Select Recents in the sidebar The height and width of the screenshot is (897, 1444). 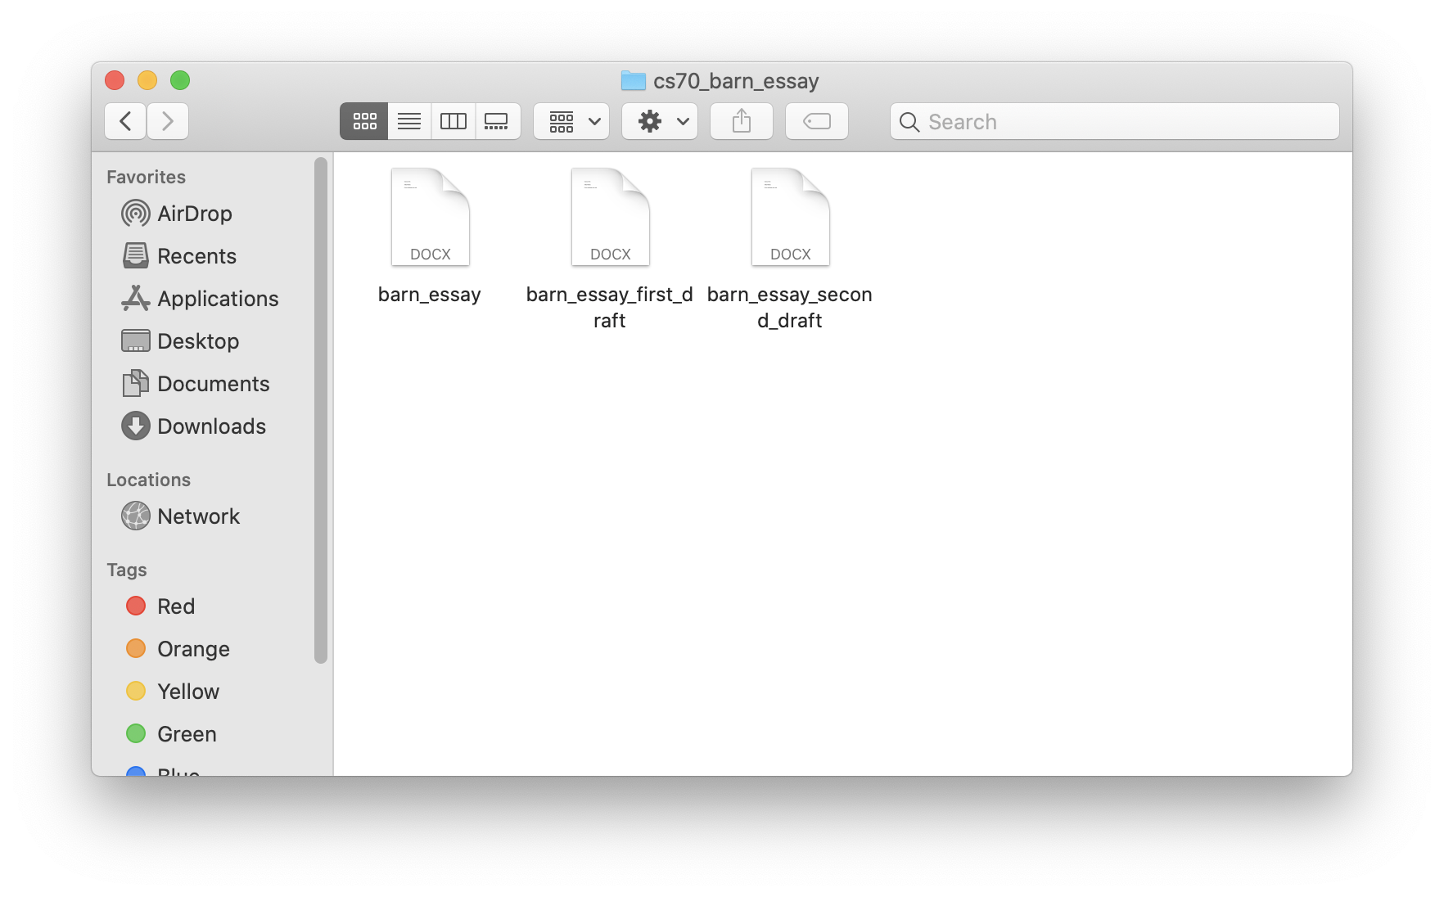pos(197,255)
